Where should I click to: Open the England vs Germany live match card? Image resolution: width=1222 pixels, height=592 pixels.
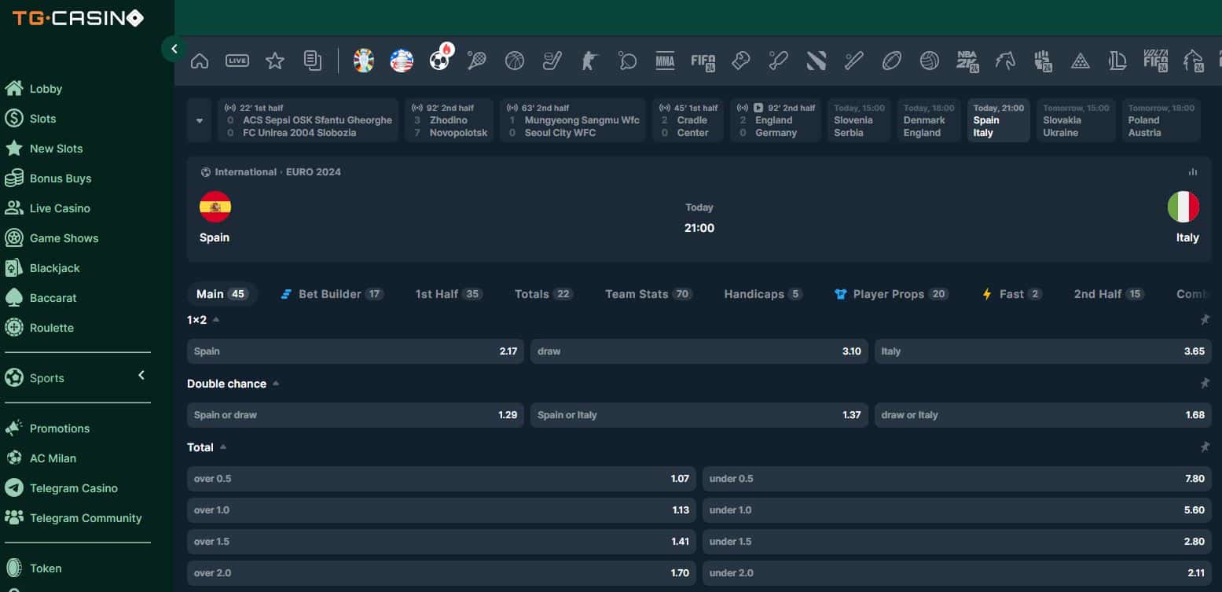[x=776, y=120]
